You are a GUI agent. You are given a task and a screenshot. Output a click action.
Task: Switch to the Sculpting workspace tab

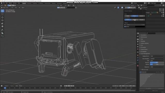[35, 3]
